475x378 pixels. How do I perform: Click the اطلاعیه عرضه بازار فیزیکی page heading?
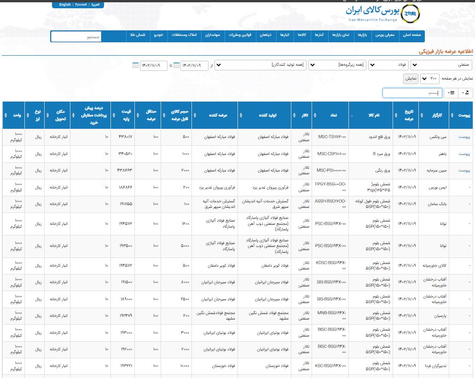tap(446, 52)
